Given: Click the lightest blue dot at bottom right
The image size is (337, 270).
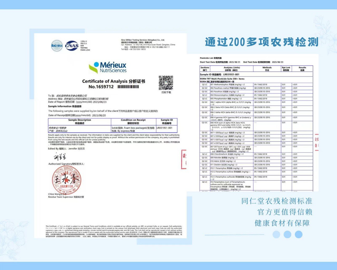Looking at the screenshot, I should pos(276,234).
